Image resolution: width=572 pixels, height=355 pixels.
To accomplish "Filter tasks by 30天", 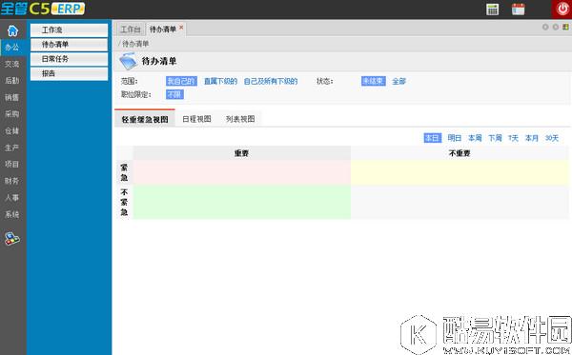I will pyautogui.click(x=552, y=138).
